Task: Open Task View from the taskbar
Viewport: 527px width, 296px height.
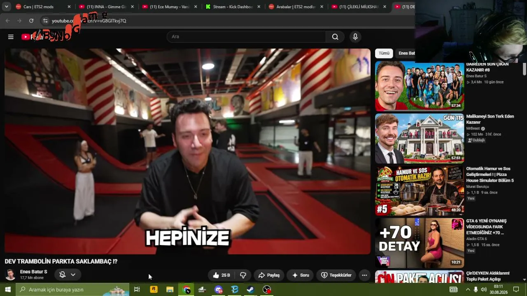Action: tap(137, 289)
